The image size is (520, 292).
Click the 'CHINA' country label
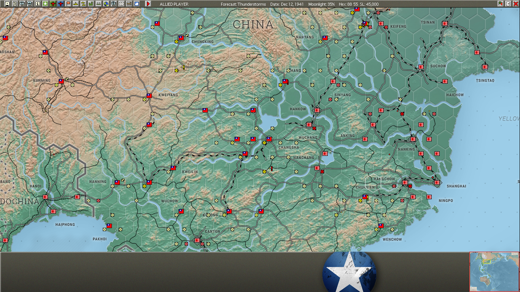tap(253, 25)
